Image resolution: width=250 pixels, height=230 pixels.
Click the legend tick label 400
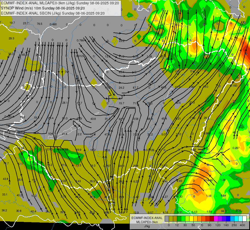coord(242,225)
